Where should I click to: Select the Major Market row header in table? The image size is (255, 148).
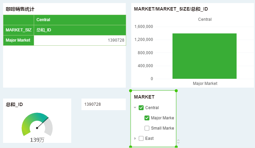pos(19,40)
